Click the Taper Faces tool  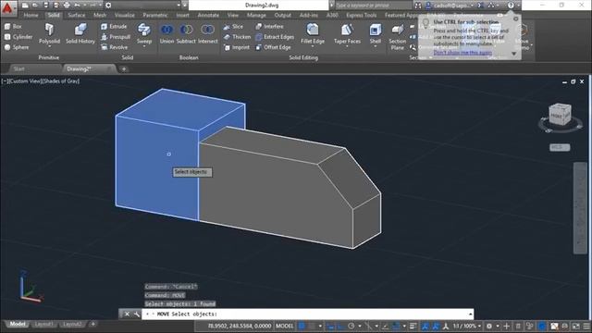pyautogui.click(x=347, y=32)
